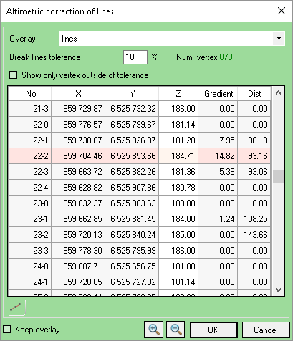Click the Gradient value 5.38
This screenshot has width=293, height=341.
tap(218, 172)
